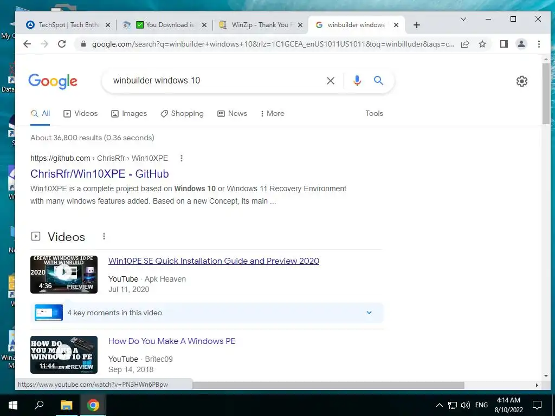Click key moments preview thumbnail
The height and width of the screenshot is (416, 555).
click(x=48, y=313)
